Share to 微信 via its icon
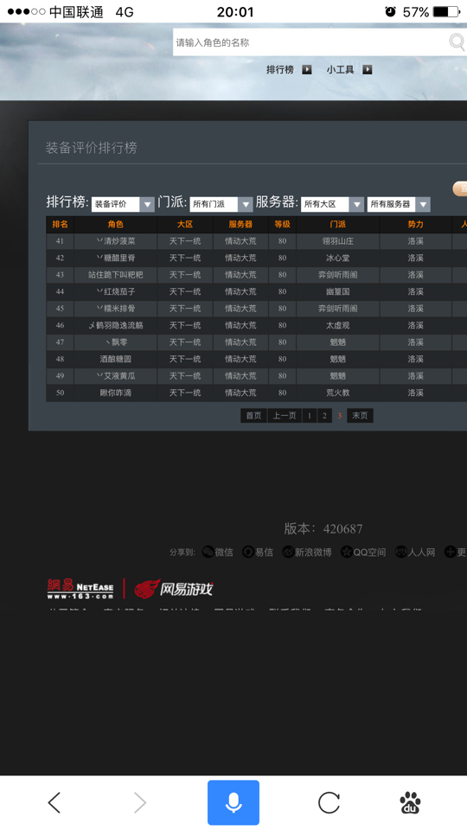 (x=208, y=552)
